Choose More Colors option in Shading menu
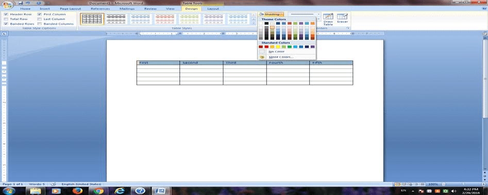The height and width of the screenshot is (195, 488). point(287,57)
